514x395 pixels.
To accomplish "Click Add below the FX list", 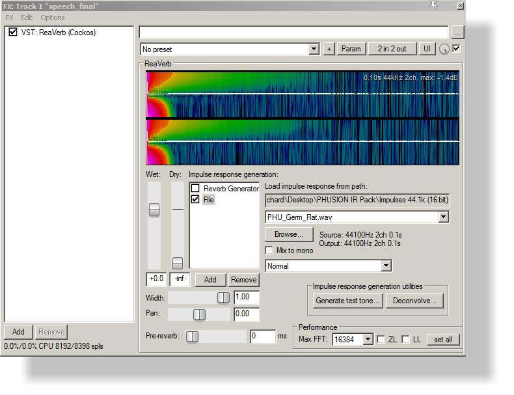I will tap(18, 332).
